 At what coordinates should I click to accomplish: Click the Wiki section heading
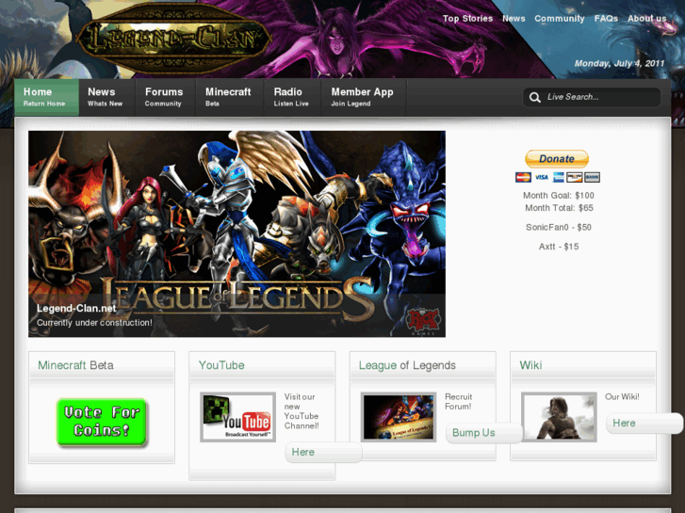tap(530, 365)
